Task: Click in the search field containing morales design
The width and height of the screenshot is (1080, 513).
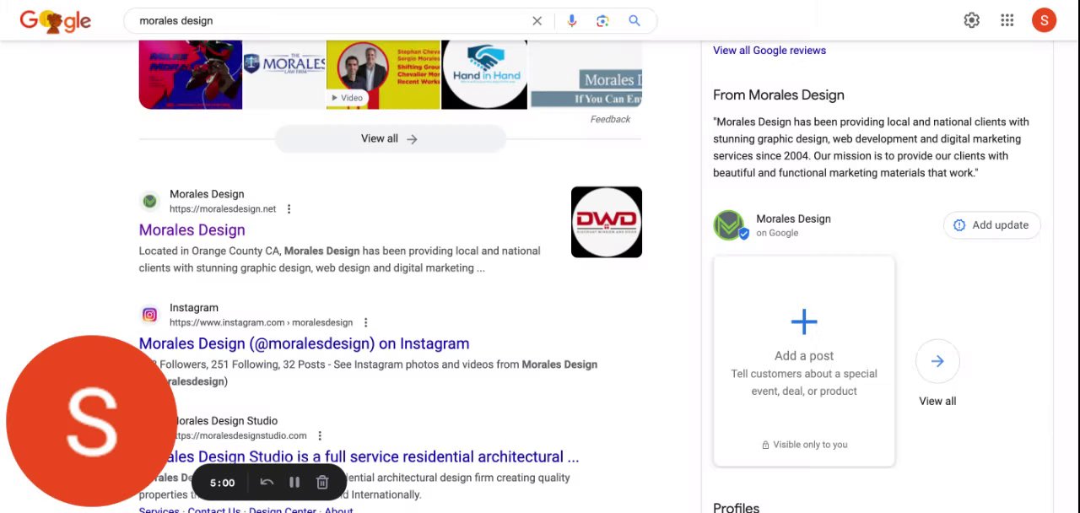Action: (x=329, y=21)
